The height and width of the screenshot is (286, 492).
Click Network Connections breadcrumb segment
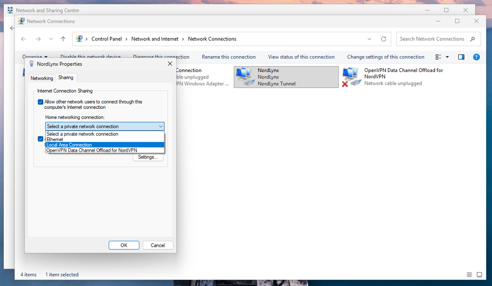coord(212,39)
